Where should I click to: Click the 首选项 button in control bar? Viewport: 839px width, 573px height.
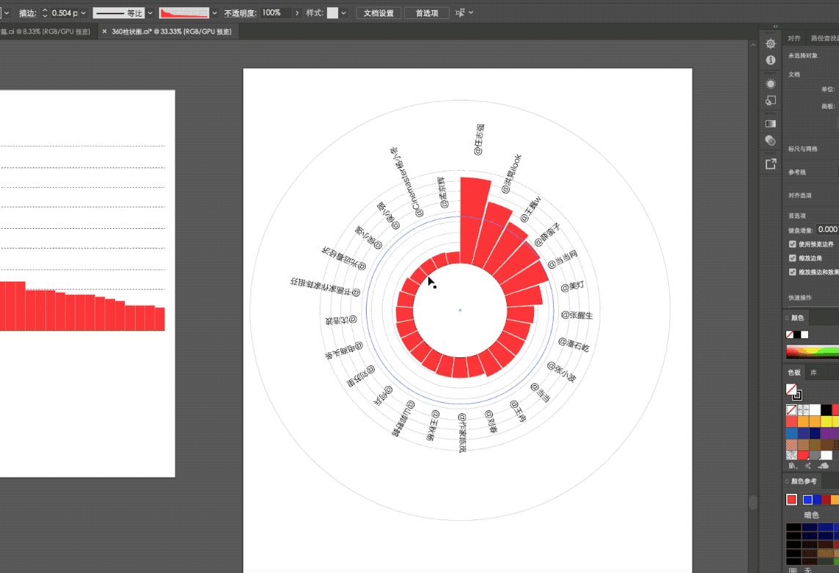(x=427, y=13)
